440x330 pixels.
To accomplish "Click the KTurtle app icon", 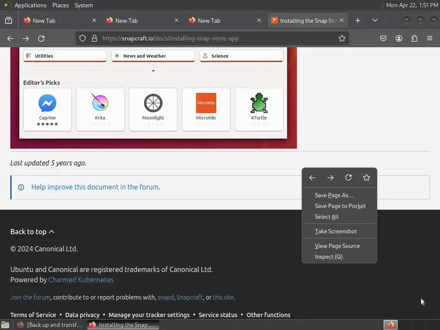I will click(259, 103).
